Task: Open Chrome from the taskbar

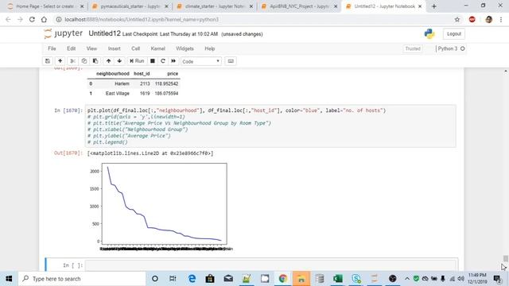Action: 283,279
